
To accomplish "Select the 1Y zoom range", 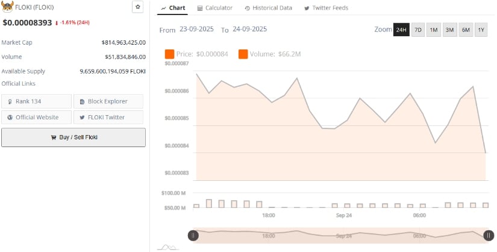I will [x=481, y=30].
